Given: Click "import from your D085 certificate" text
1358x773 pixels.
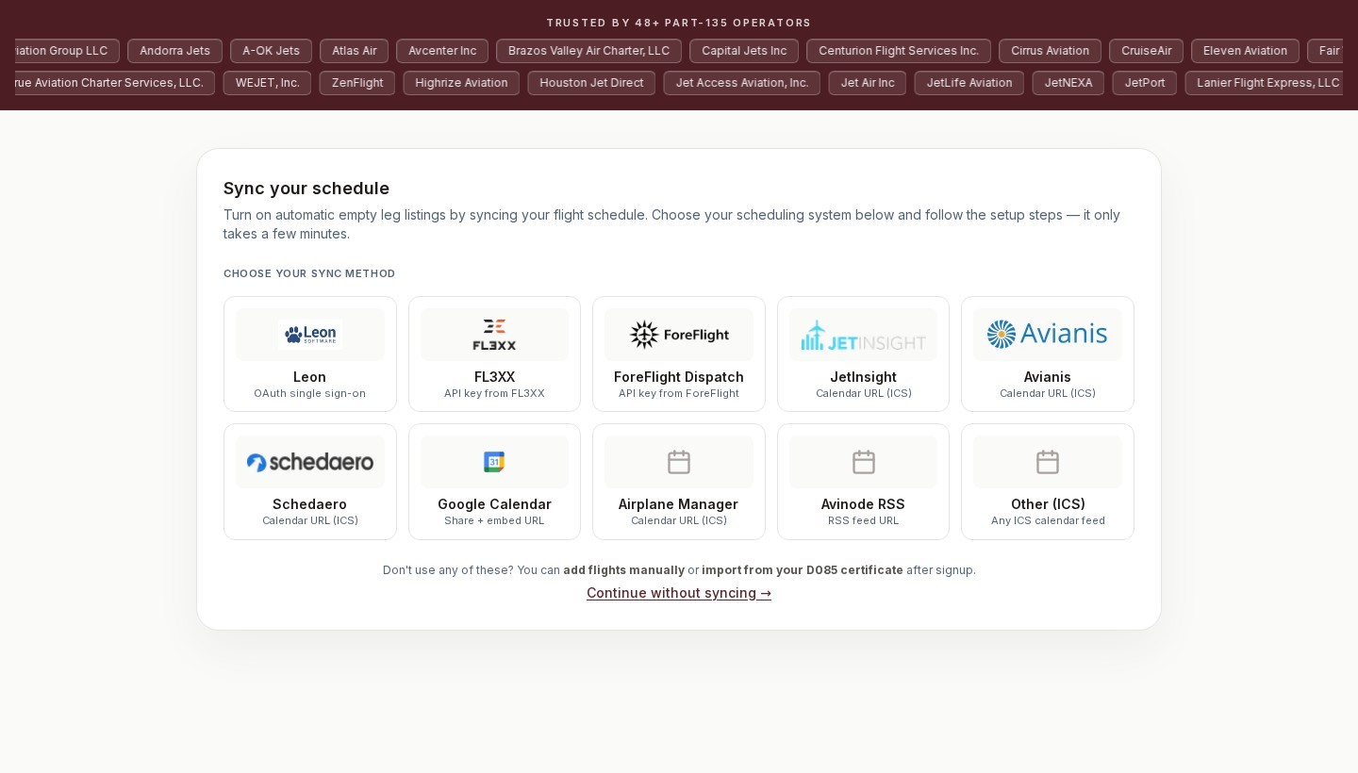Looking at the screenshot, I should point(802,570).
